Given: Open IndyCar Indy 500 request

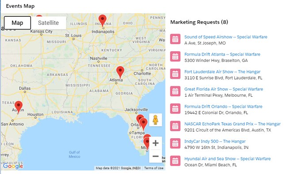Looking at the screenshot, I should (x=215, y=141).
